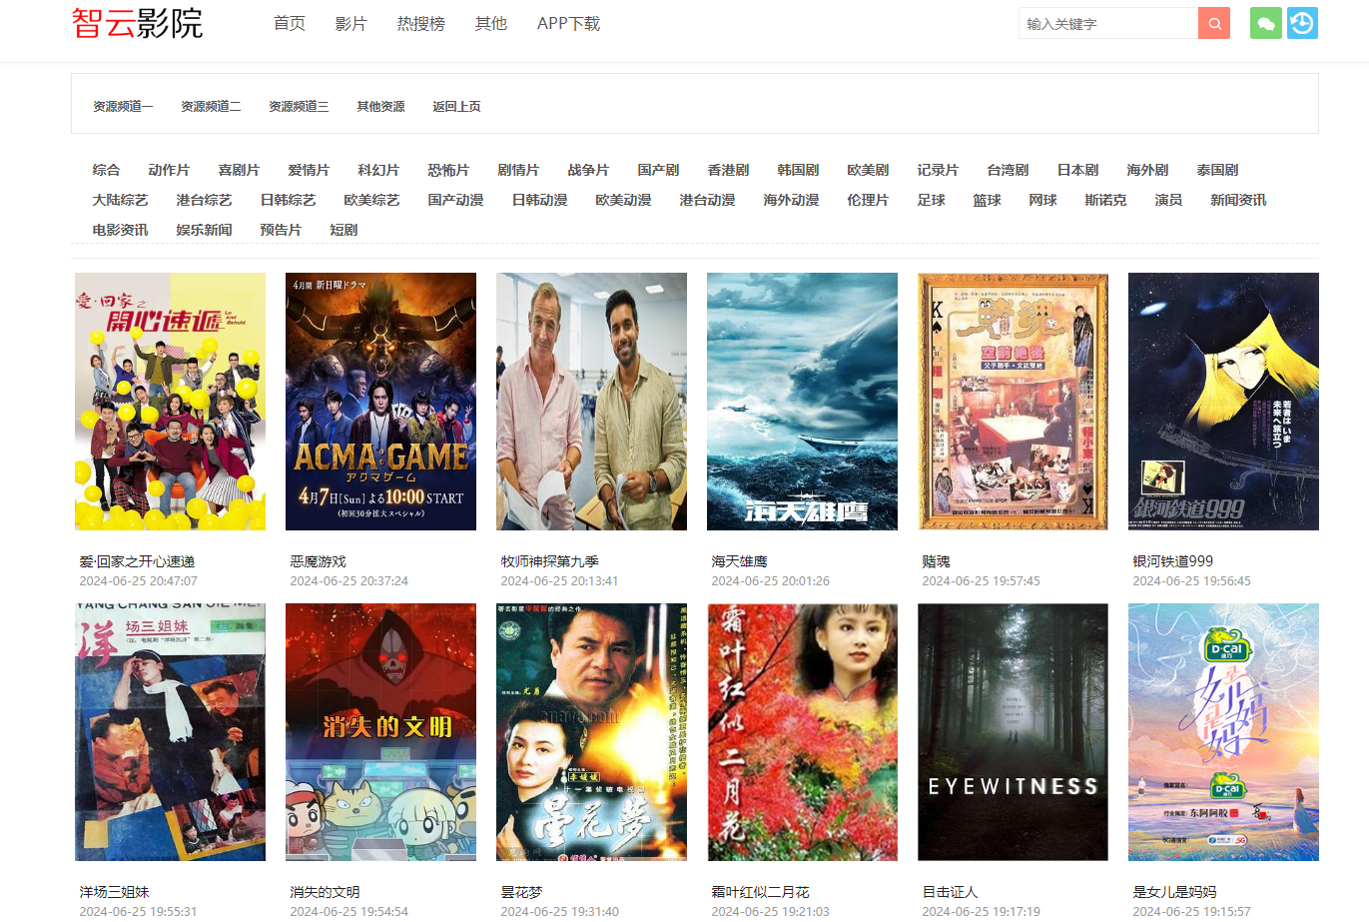Filter by 台湾剧 category
This screenshot has height=922, width=1369.
click(1008, 170)
